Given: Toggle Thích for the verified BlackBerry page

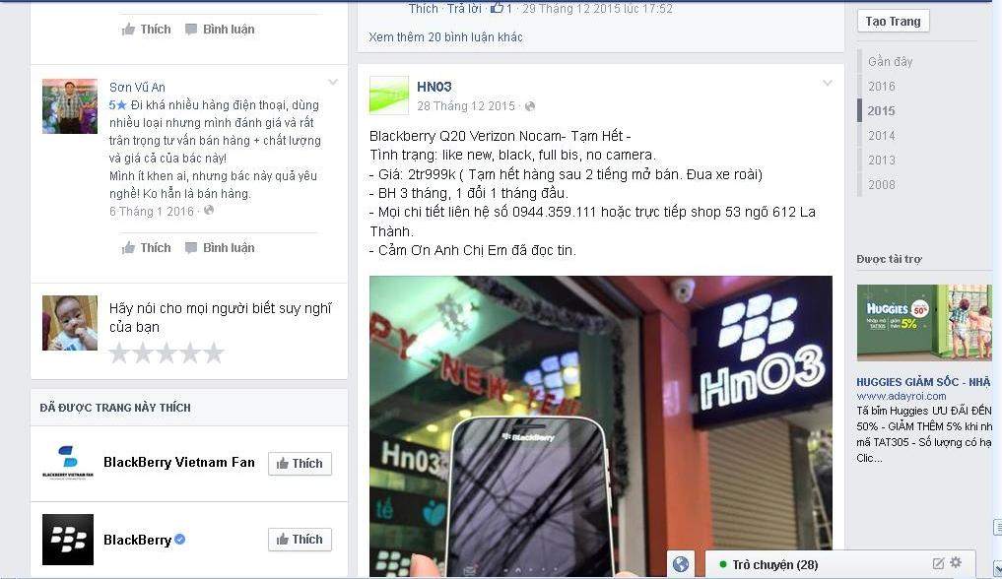Looking at the screenshot, I should click(300, 540).
